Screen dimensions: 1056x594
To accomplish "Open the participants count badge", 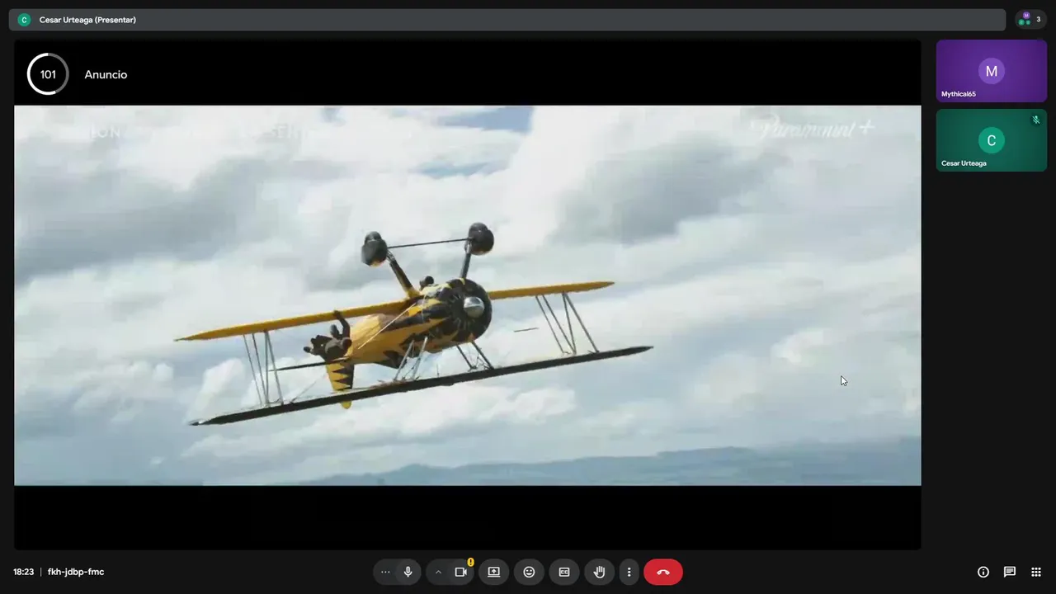I will 1030,19.
